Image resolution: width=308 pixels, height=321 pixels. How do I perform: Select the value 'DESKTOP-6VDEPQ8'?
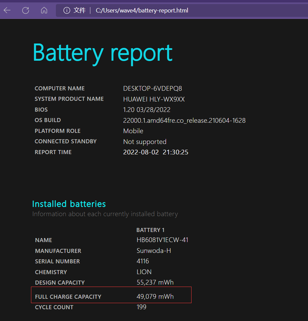pos(152,88)
